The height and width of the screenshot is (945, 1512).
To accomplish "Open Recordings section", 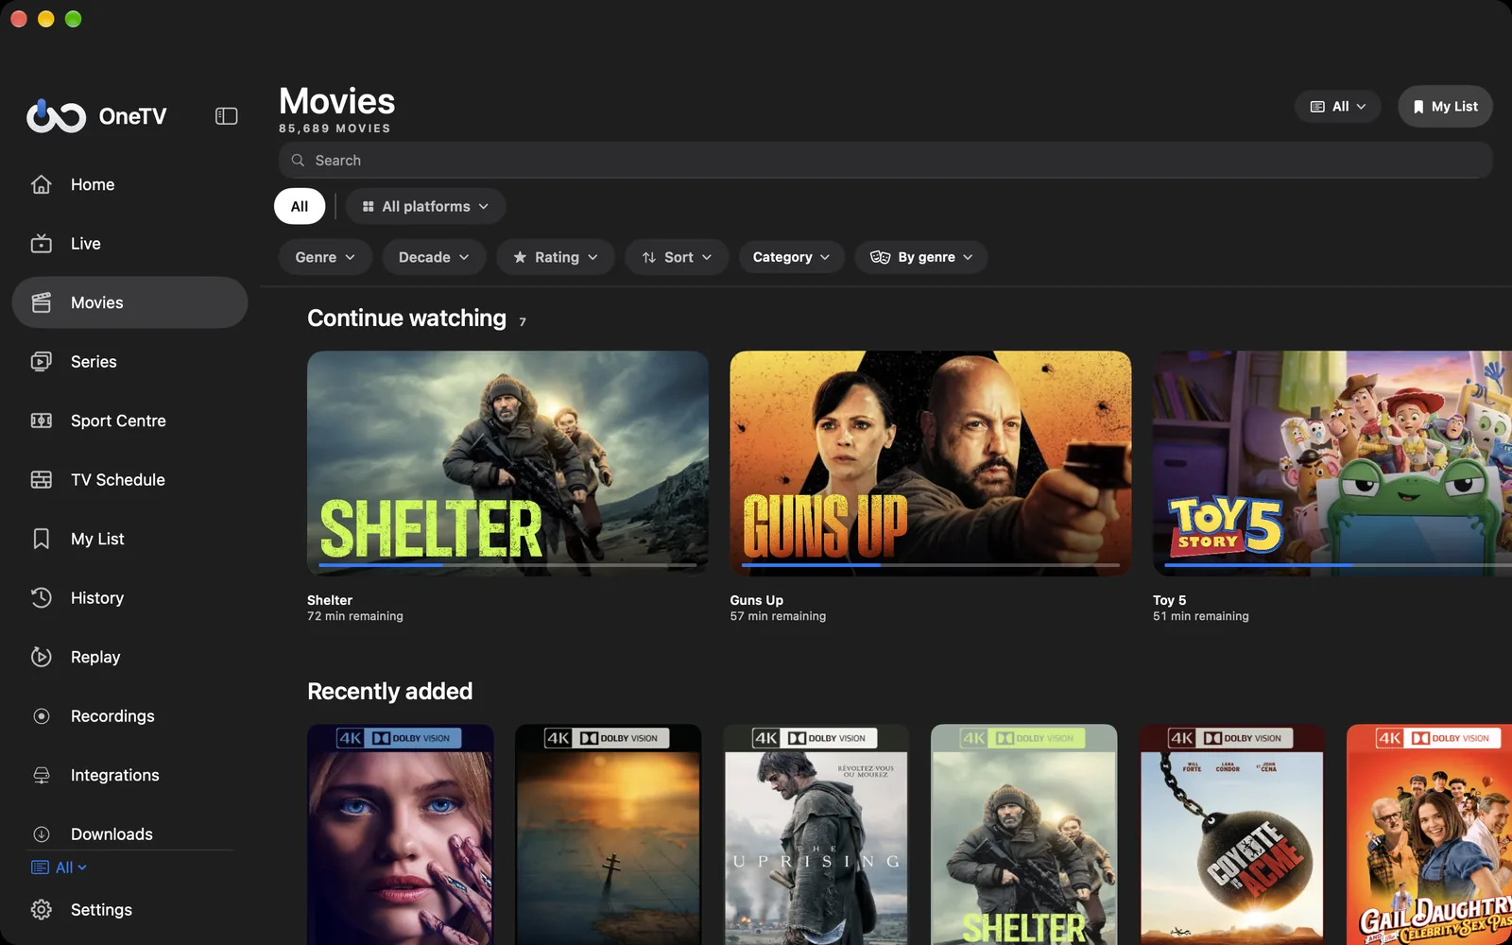I will [129, 716].
